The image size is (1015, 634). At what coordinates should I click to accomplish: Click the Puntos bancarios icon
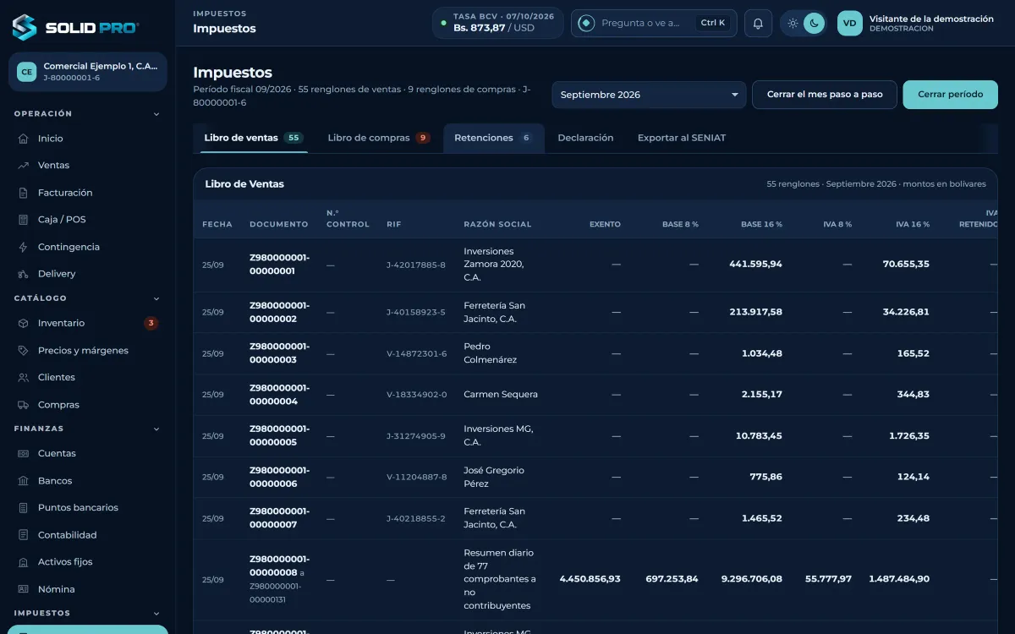24,508
